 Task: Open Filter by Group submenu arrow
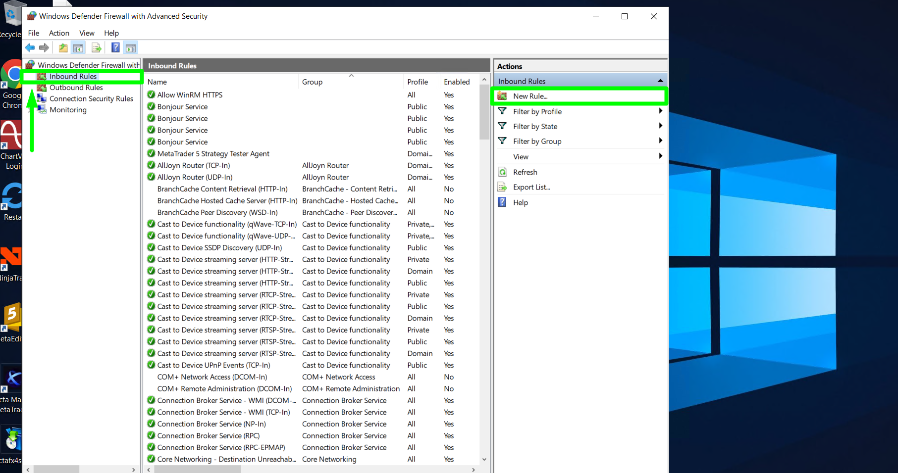coord(661,141)
